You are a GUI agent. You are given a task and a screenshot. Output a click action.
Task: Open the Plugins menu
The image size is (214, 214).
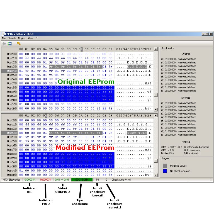point(22,38)
